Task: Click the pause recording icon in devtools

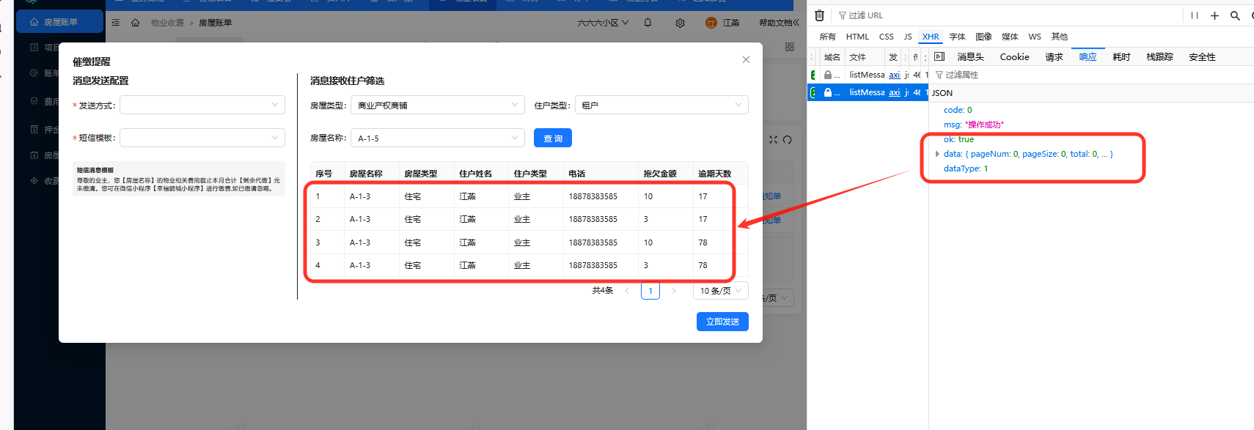Action: pyautogui.click(x=1195, y=15)
